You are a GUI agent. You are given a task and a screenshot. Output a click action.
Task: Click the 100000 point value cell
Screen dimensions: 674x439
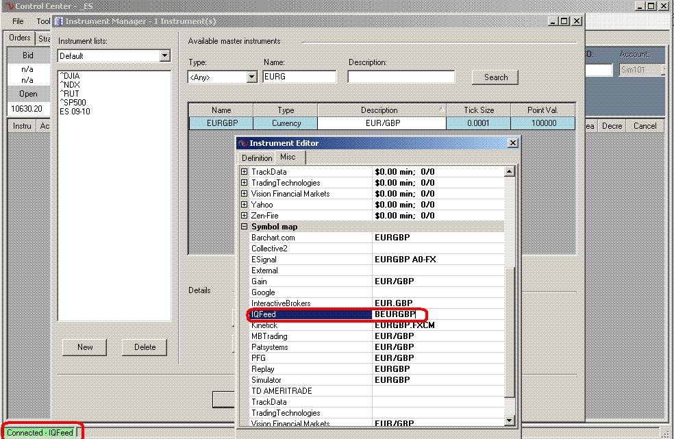point(543,123)
